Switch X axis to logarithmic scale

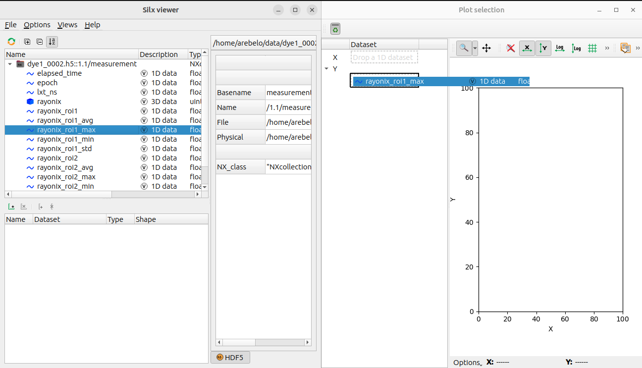coord(560,49)
